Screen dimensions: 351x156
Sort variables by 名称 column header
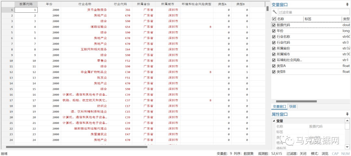pyautogui.click(x=290, y=19)
